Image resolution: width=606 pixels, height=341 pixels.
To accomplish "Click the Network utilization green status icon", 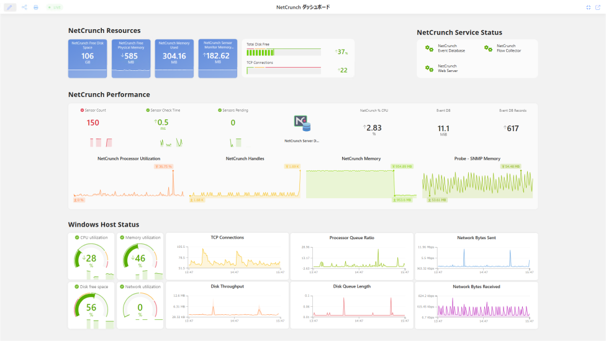I will coord(122,287).
